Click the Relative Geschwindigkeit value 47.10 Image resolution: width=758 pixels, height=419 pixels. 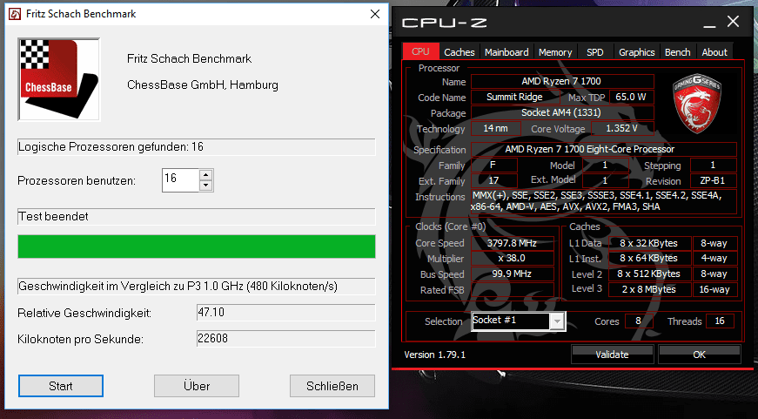click(285, 313)
